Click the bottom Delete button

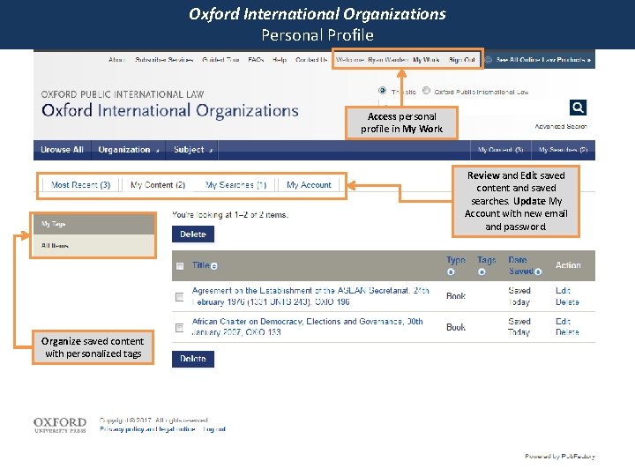point(193,359)
